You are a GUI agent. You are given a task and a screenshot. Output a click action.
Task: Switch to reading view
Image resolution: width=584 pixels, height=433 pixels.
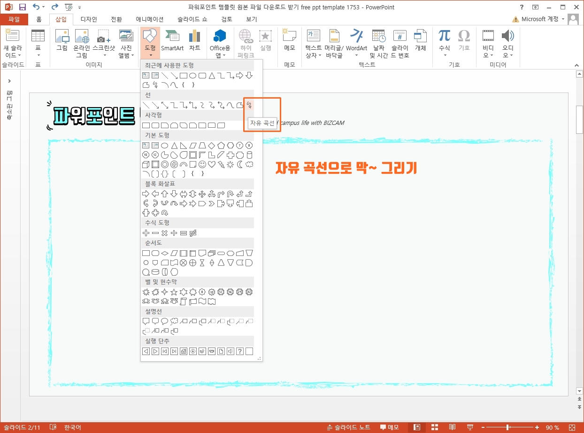452,427
